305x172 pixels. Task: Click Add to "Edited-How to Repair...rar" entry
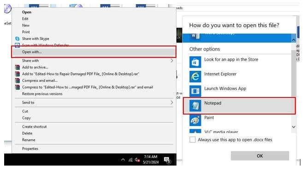click(x=81, y=74)
